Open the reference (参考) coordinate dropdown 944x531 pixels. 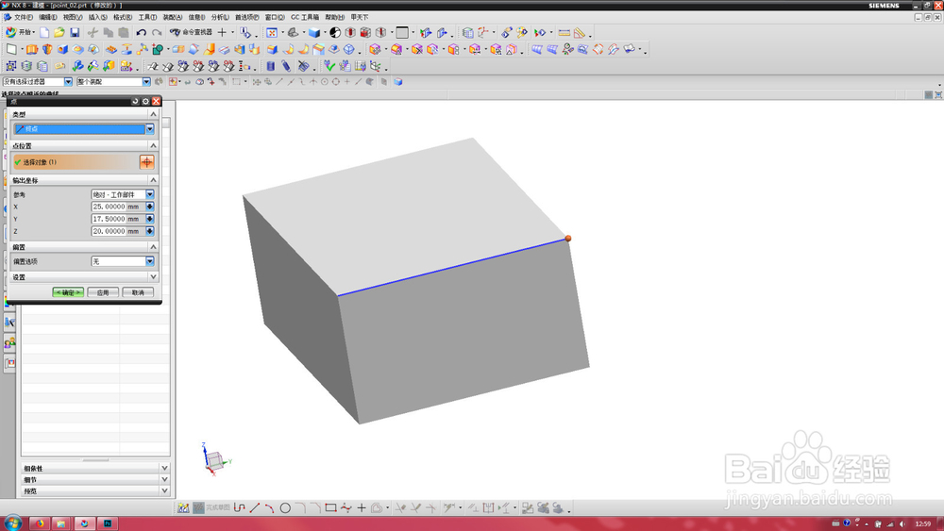[x=150, y=194]
